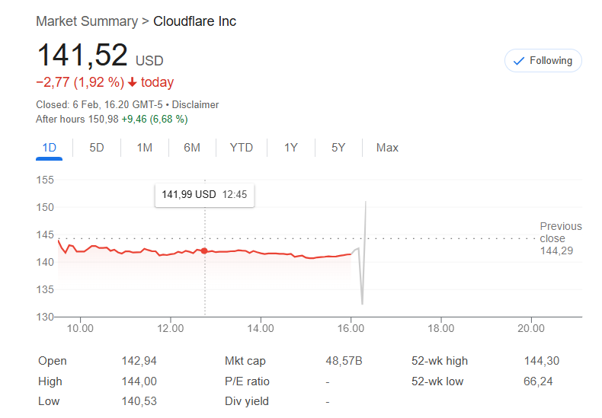Screen dimensions: 602x418
Task: Click the P/E ratio label
Action: pos(247,381)
